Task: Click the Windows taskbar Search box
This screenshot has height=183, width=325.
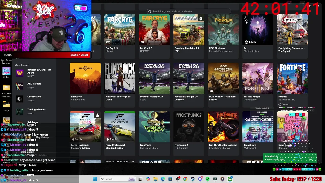Action: coord(118,179)
